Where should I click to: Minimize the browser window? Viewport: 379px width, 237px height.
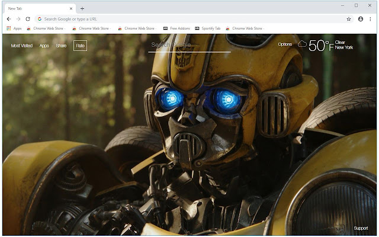coord(342,5)
